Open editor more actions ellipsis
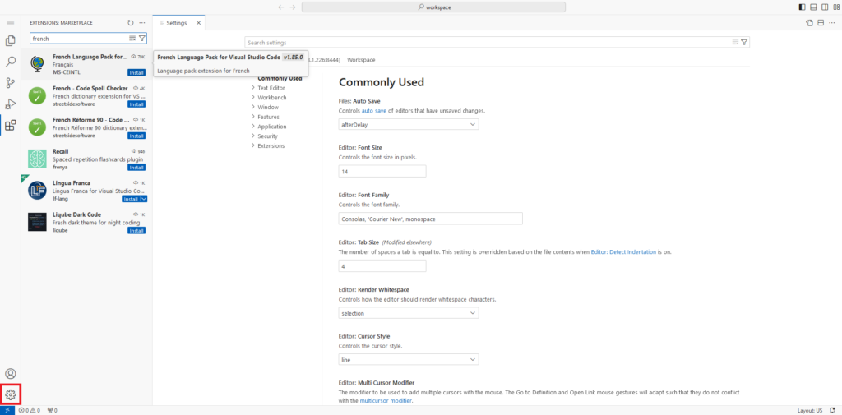 (832, 23)
